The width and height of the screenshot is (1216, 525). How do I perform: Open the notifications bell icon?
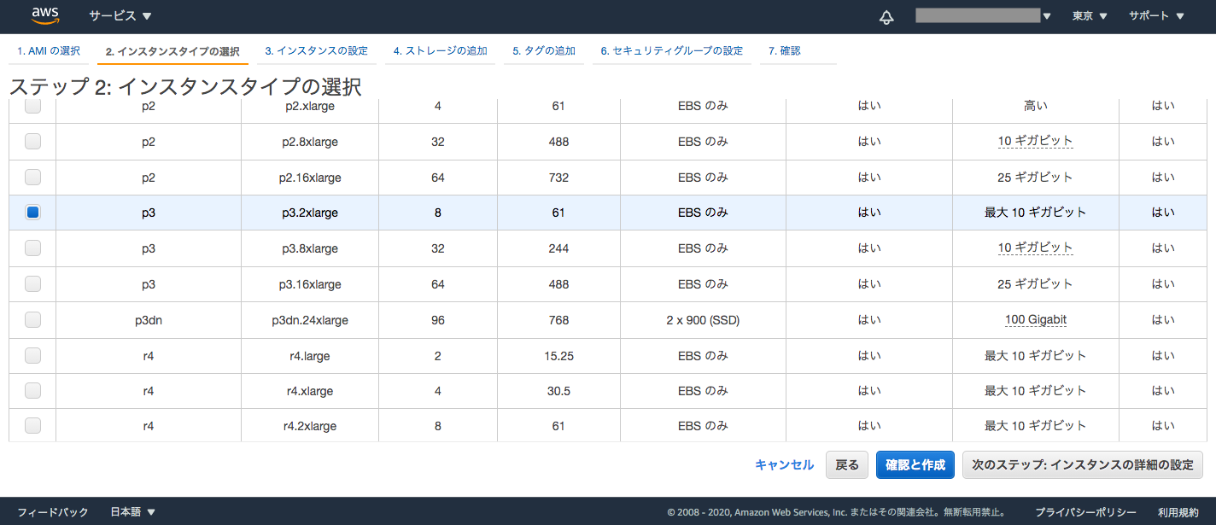coord(886,17)
